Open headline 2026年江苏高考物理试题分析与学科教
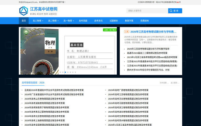 pos(153,32)
